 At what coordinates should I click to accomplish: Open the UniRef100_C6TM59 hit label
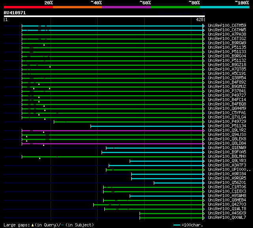point(227,25)
